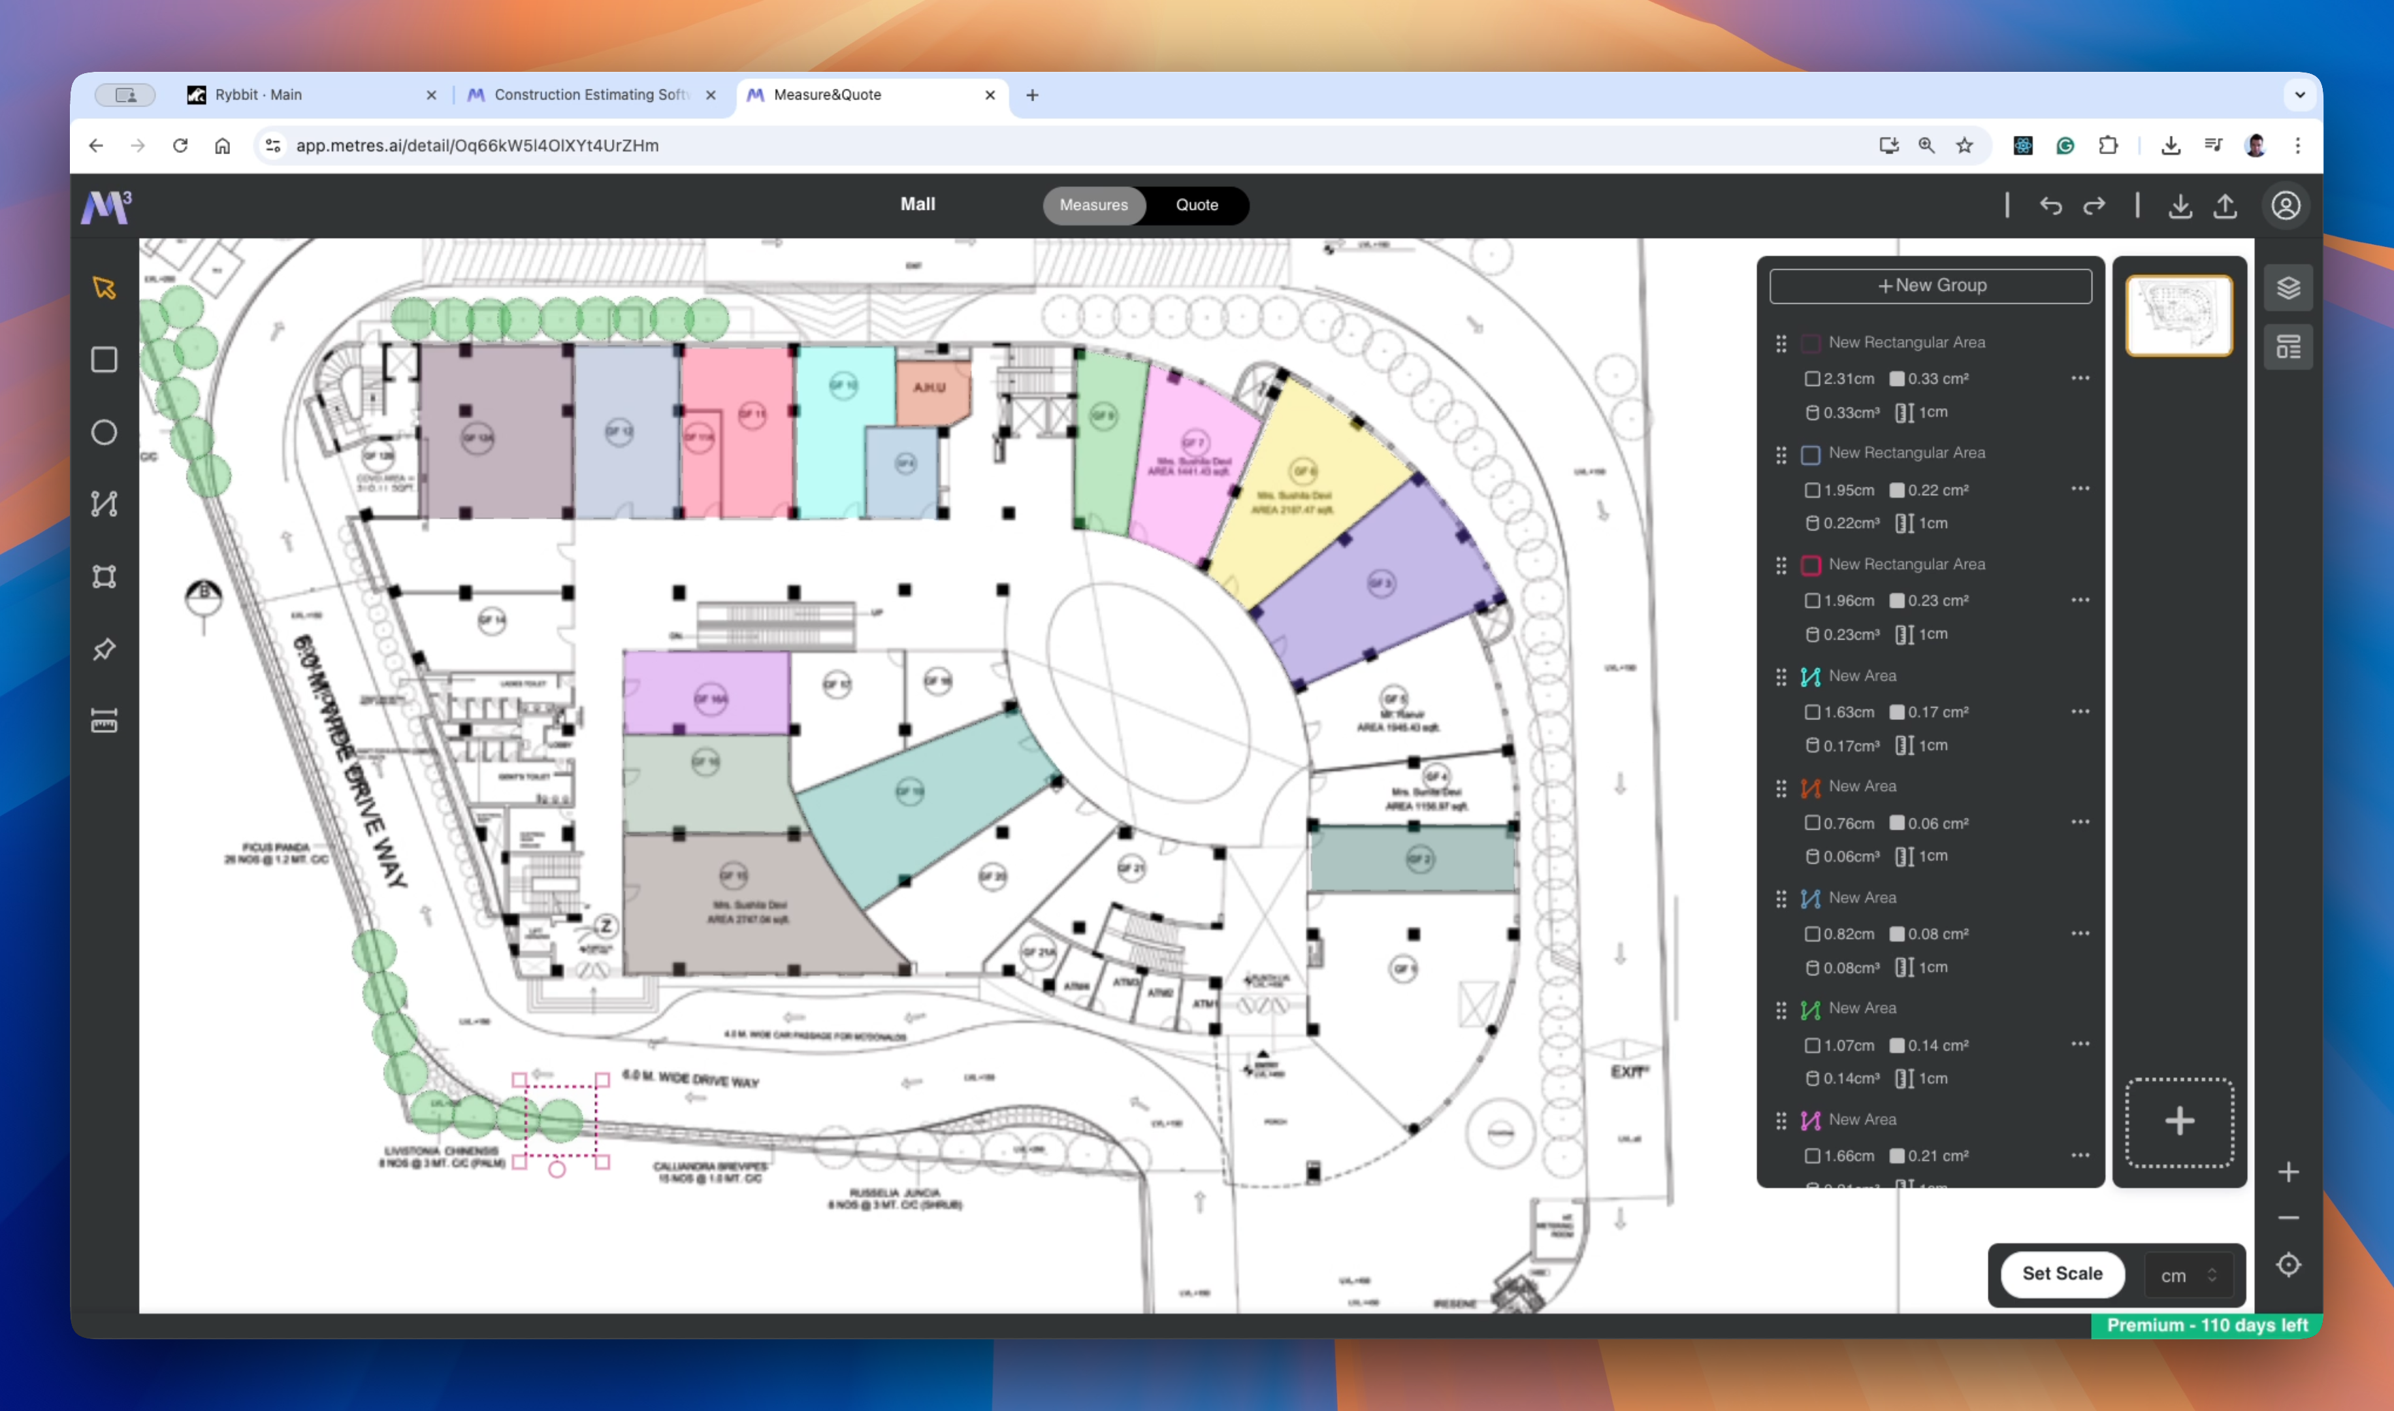Select the ruler measure tool

105,721
